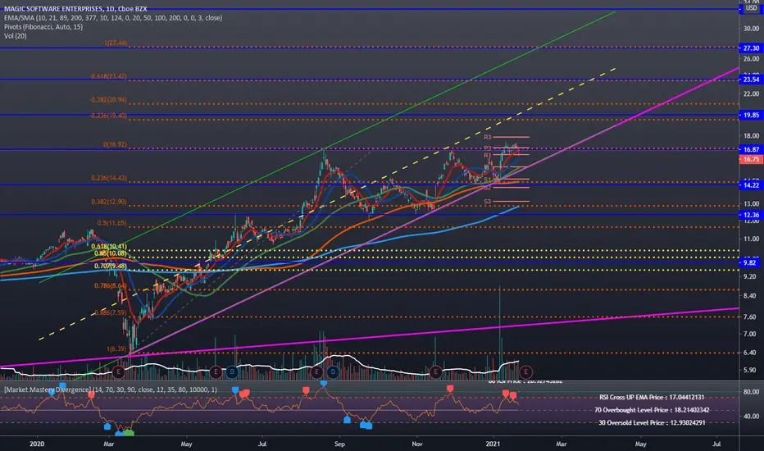The height and width of the screenshot is (451, 764).
Task: Select the EMA/SMA indicator legend
Action: pyautogui.click(x=113, y=17)
